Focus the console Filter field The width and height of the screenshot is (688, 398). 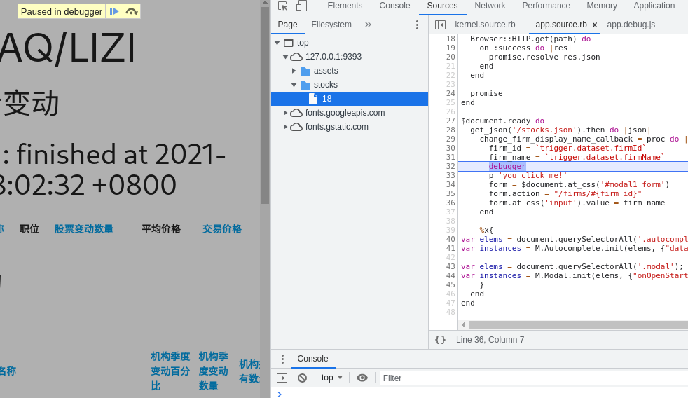[x=534, y=378]
